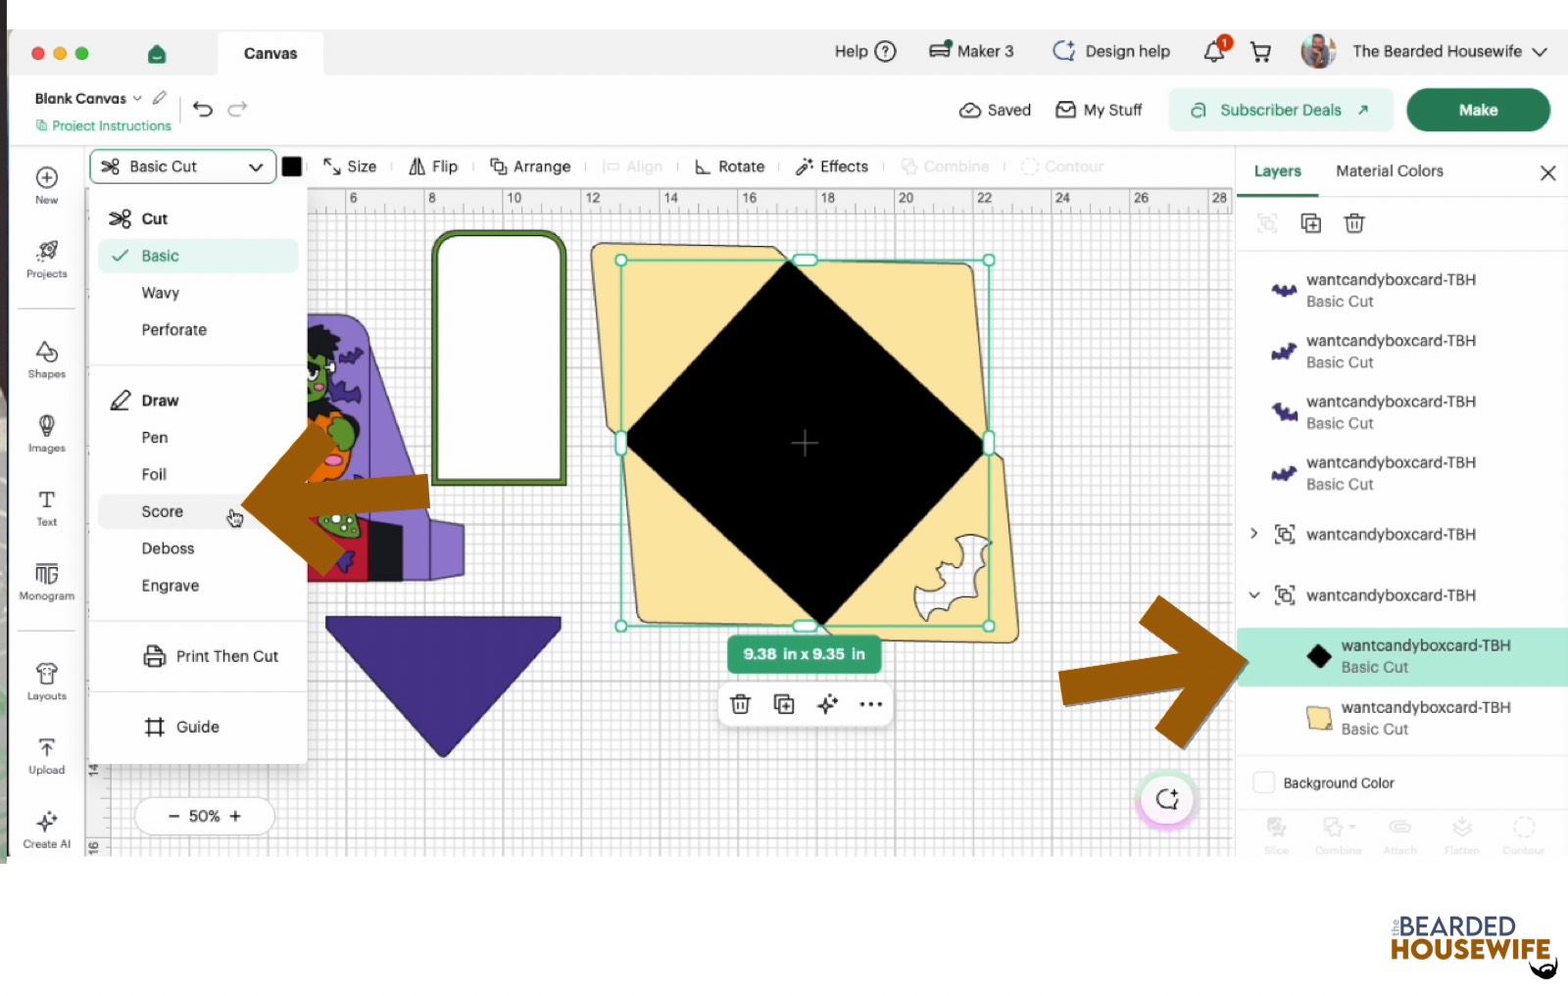Click the pencil icon to rename project
Screen dimensions: 1568x996
(x=159, y=98)
